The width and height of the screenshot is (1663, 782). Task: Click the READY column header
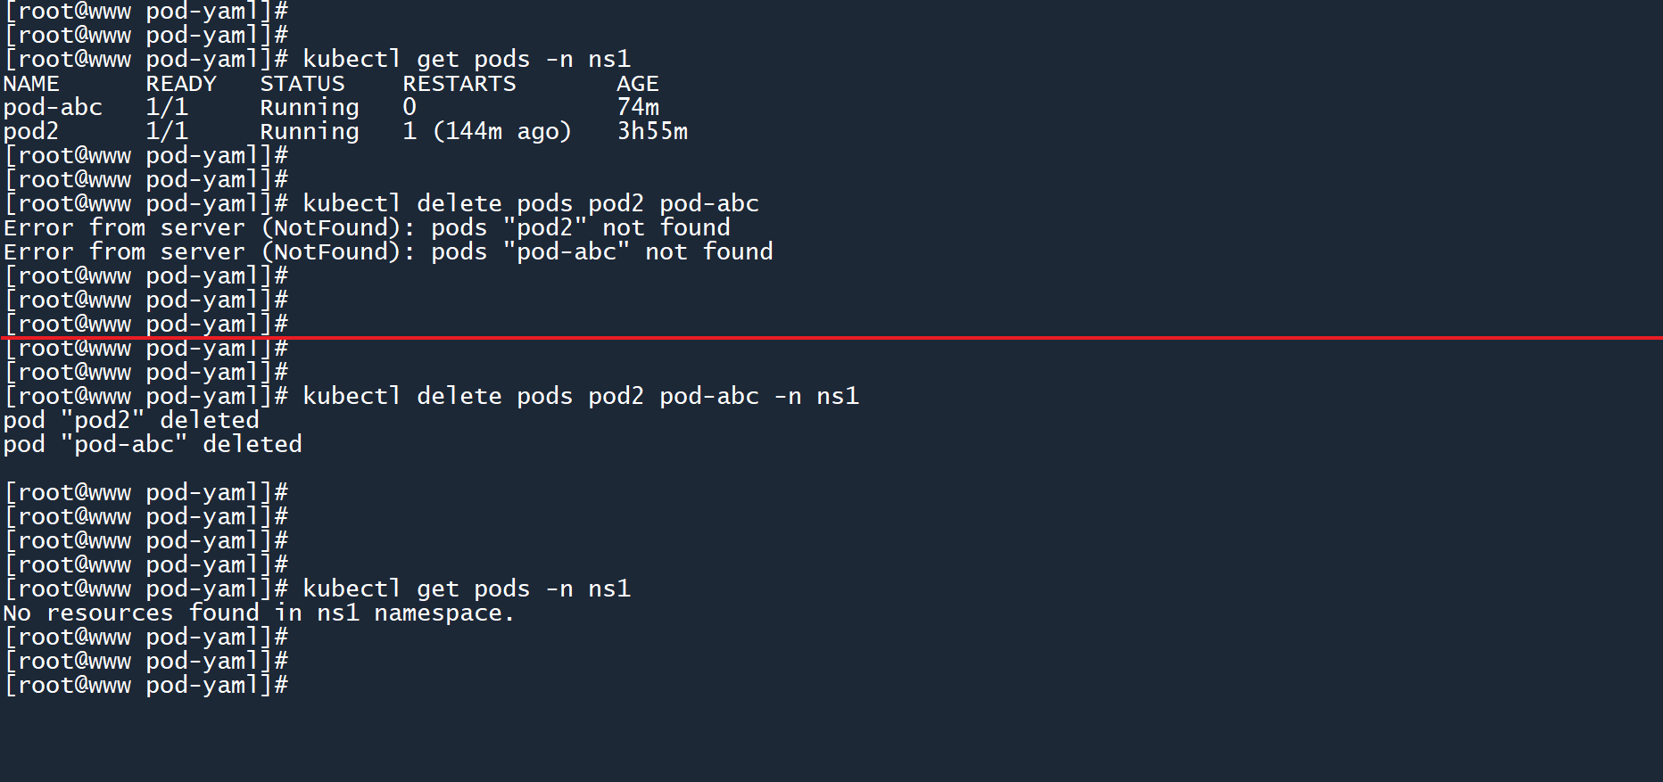[181, 84]
